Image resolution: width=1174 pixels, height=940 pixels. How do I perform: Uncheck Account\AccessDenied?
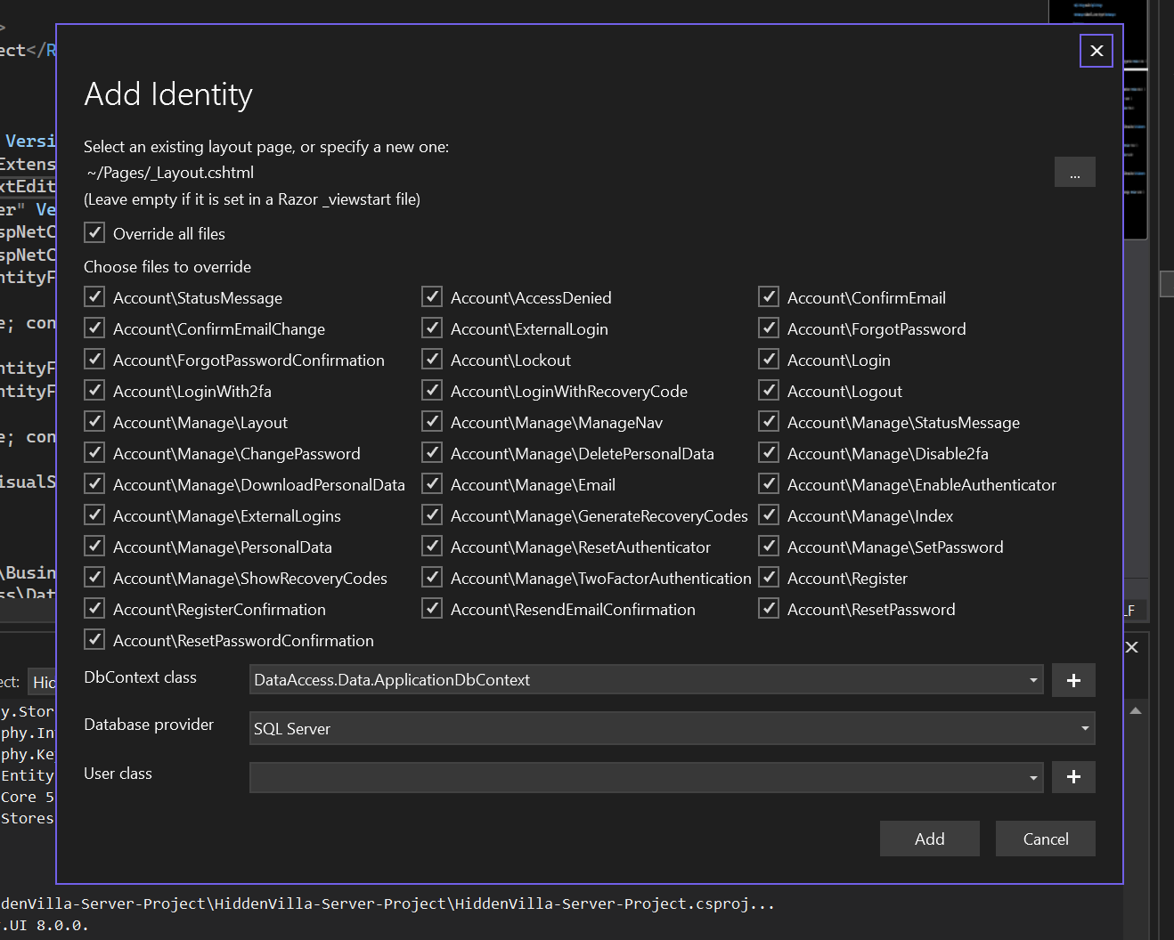[432, 297]
